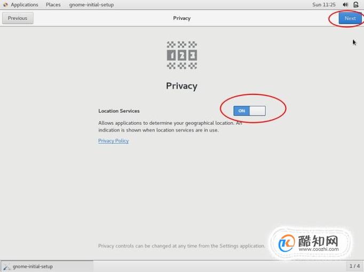Click the 1 / 4 workspace switcher
Viewport: 364px width, 272px height.
coord(354,266)
